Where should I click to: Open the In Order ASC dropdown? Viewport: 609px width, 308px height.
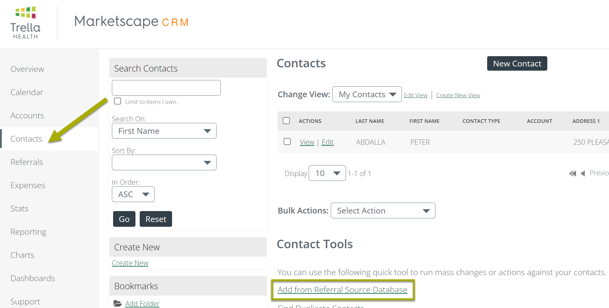133,194
